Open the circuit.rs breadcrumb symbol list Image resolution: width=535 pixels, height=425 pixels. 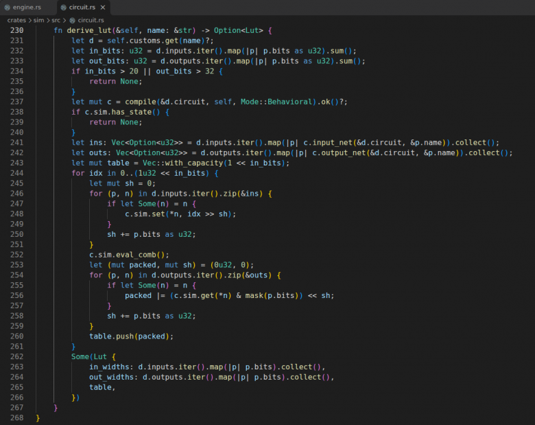pyautogui.click(x=91, y=20)
